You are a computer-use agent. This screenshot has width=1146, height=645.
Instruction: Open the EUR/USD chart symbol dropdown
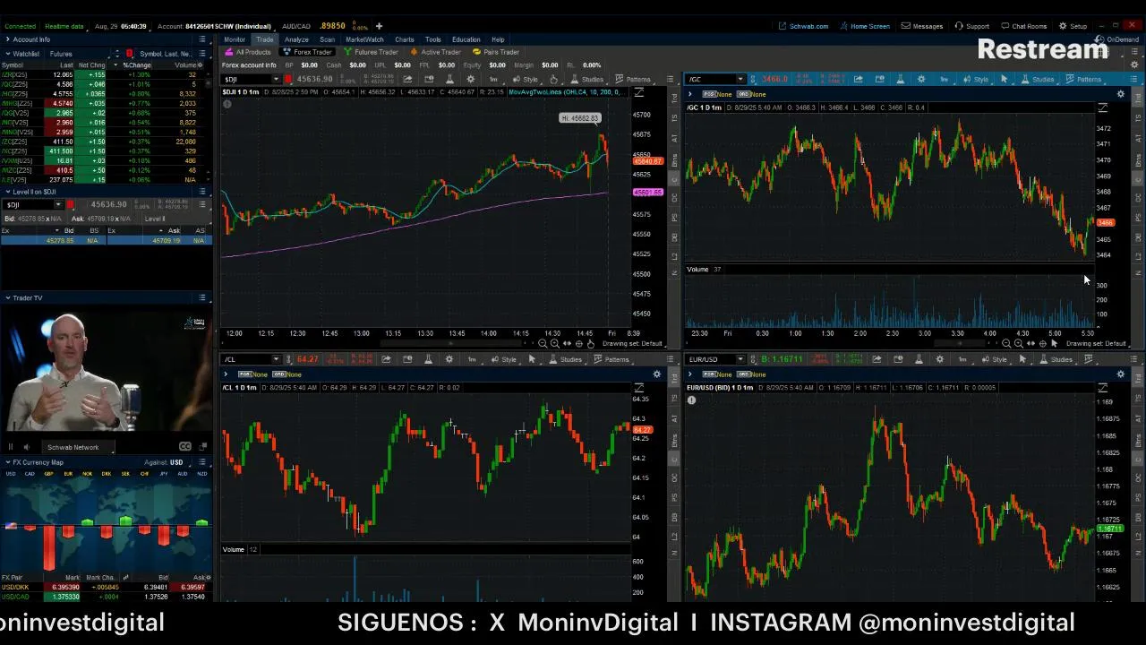[x=740, y=359]
